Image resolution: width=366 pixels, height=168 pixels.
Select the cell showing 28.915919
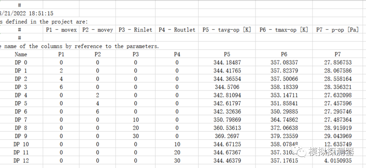(338, 128)
